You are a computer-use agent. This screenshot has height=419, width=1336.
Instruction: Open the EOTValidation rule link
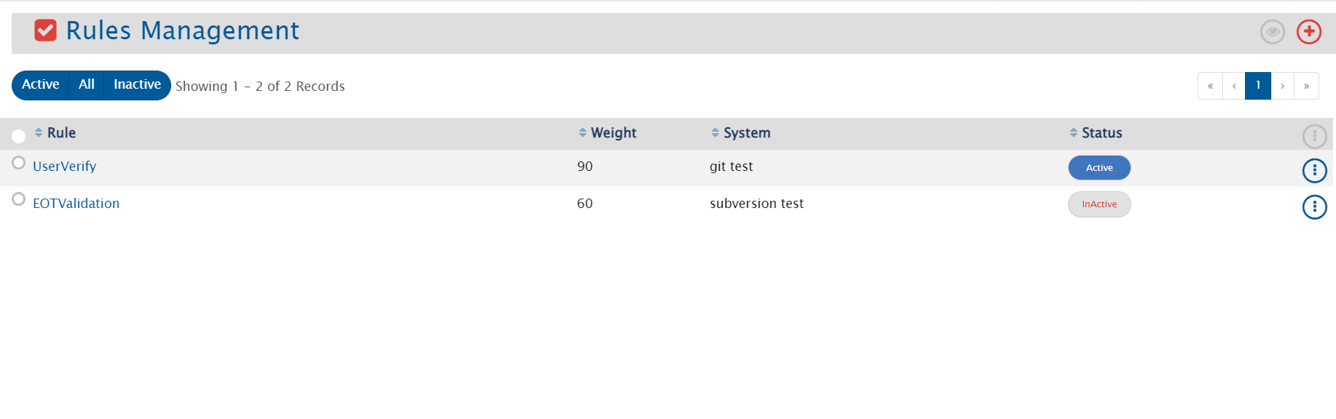[76, 204]
